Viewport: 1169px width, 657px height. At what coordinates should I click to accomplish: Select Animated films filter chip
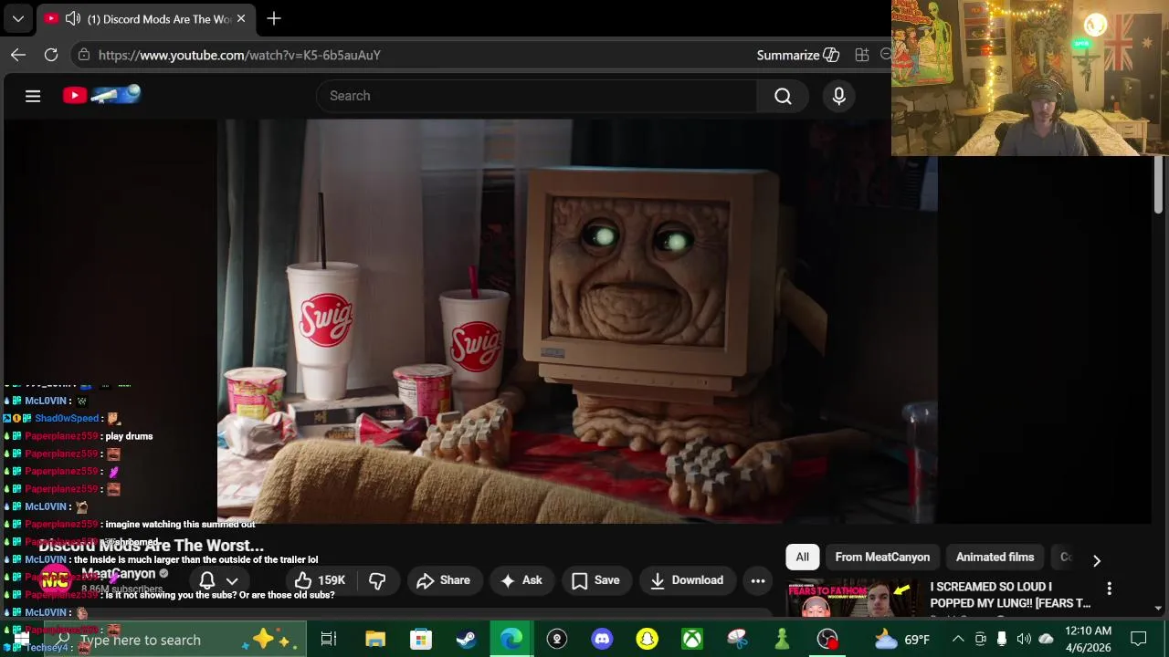pyautogui.click(x=995, y=557)
